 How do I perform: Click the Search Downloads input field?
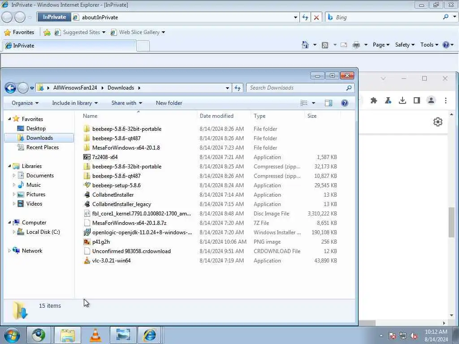click(297, 88)
